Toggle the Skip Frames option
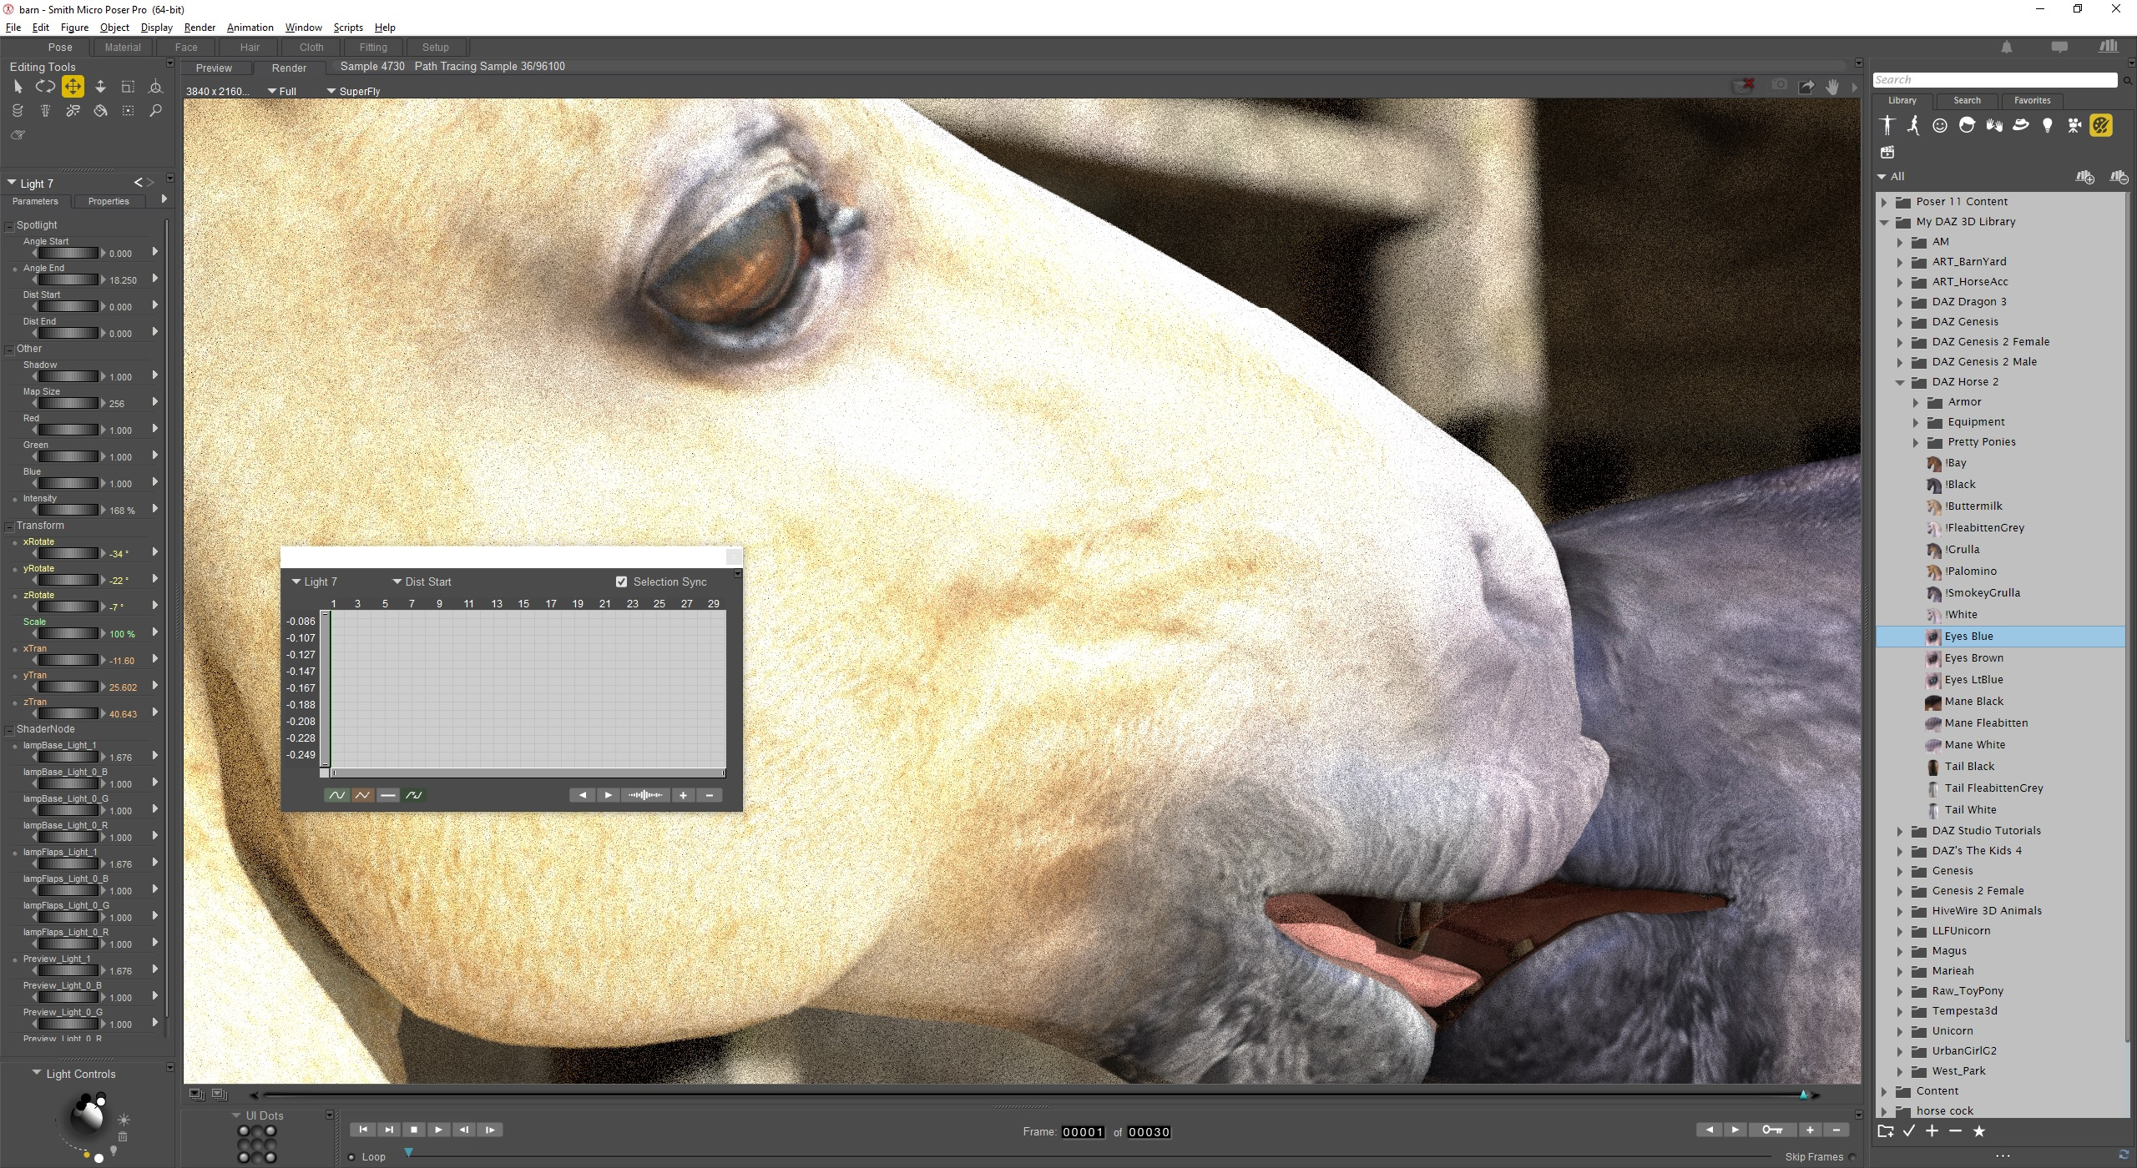Image resolution: width=2137 pixels, height=1168 pixels. coord(1852,1157)
